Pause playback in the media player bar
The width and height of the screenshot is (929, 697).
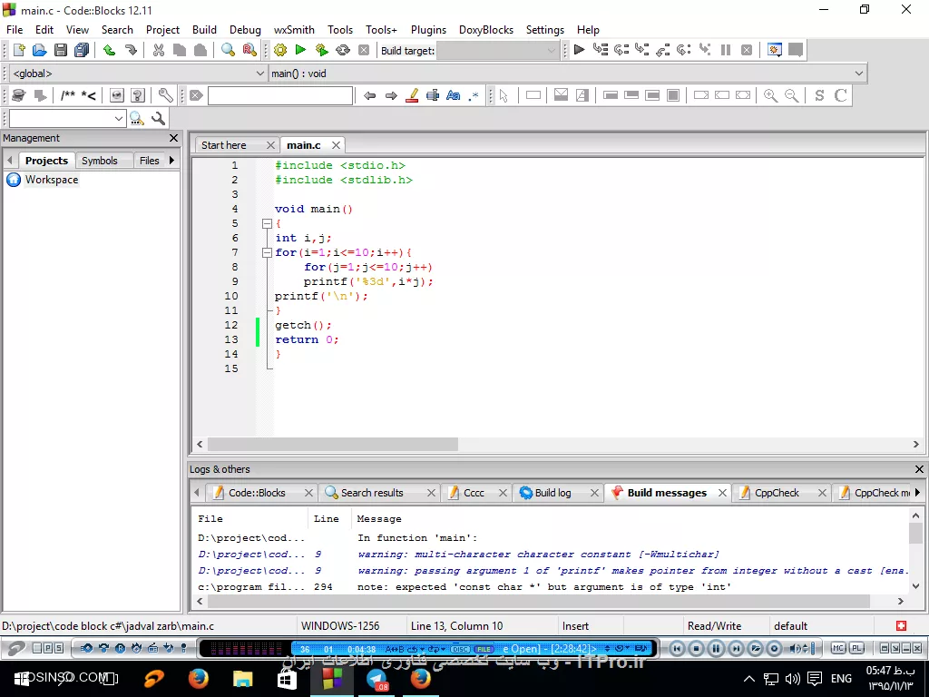716,648
